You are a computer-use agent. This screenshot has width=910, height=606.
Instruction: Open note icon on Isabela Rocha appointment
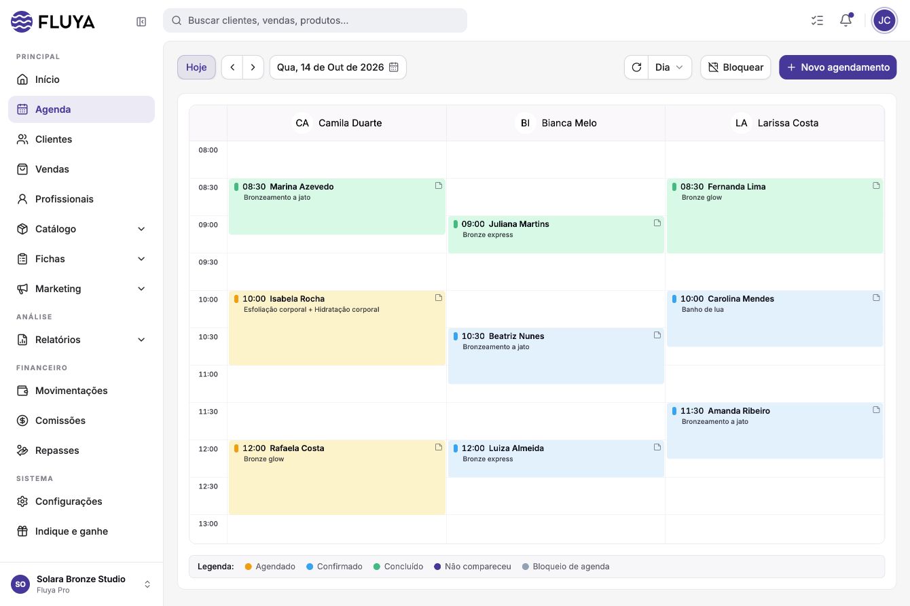tap(439, 298)
